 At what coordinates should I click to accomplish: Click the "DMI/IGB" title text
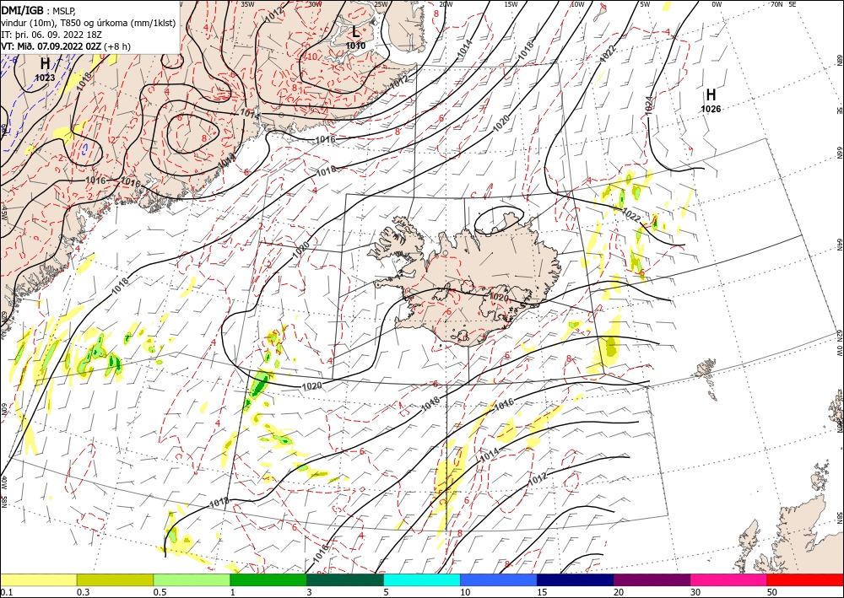[23, 11]
